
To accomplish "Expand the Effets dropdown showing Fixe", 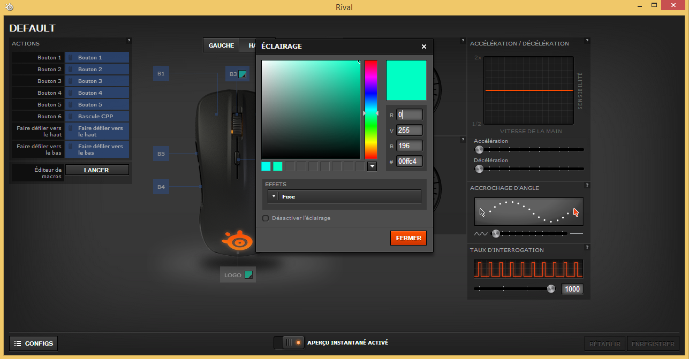I will click(x=344, y=196).
